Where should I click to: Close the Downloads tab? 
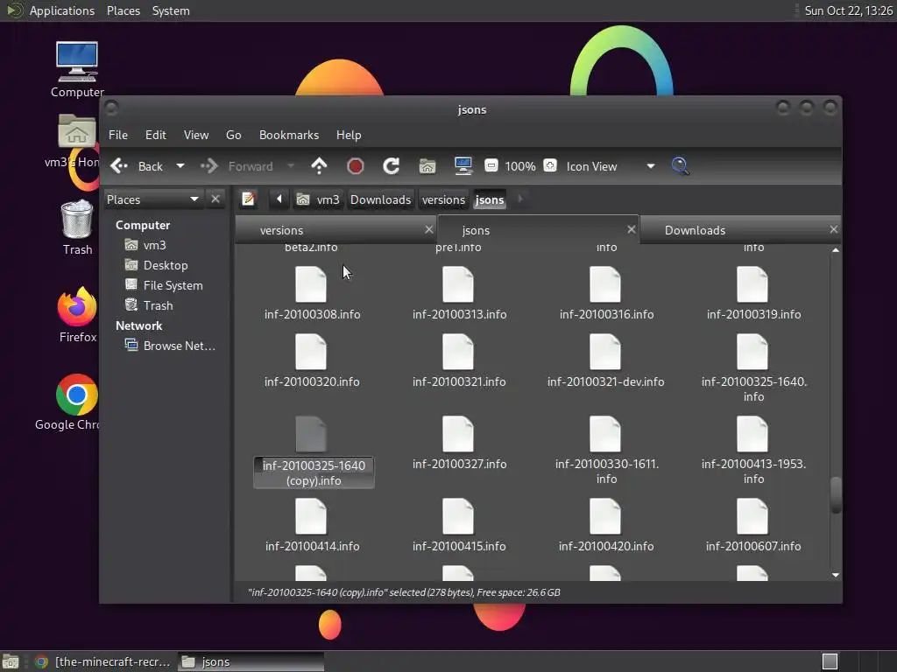click(834, 229)
